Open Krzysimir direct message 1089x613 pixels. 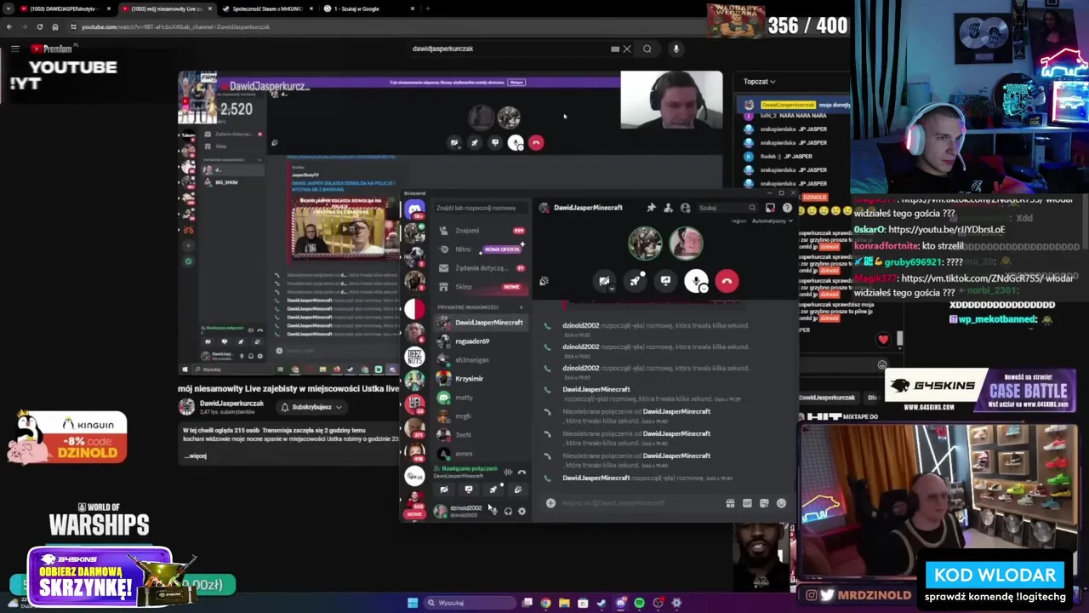point(482,379)
